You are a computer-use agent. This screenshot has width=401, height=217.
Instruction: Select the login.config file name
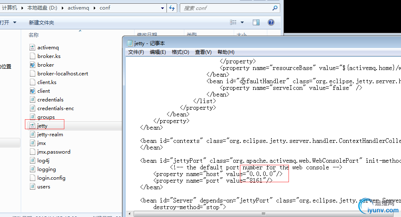click(51, 178)
